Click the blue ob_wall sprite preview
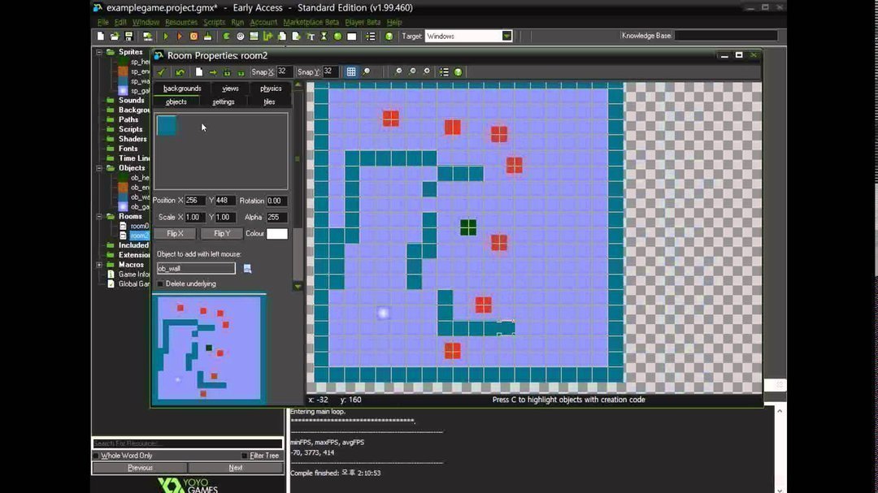Screen dimensions: 878x493 (x=167, y=125)
